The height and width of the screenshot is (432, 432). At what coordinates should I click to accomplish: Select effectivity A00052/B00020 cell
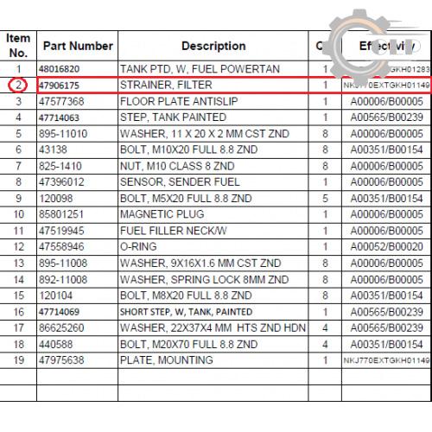click(386, 247)
